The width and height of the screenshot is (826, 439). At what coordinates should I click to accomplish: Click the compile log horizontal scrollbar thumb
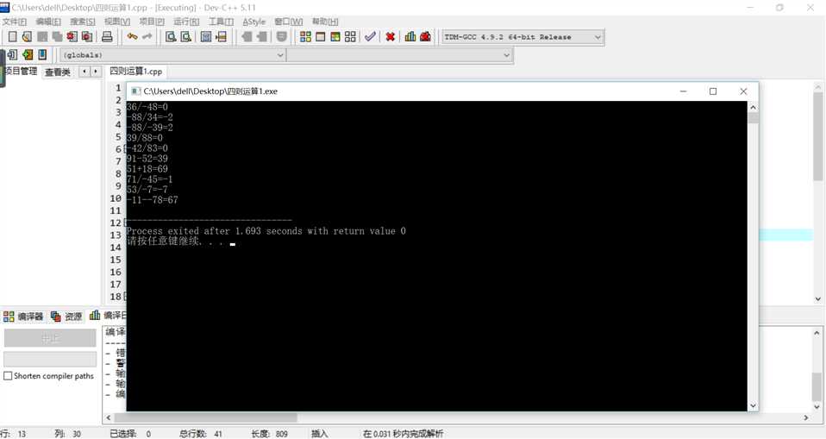[x=205, y=417]
